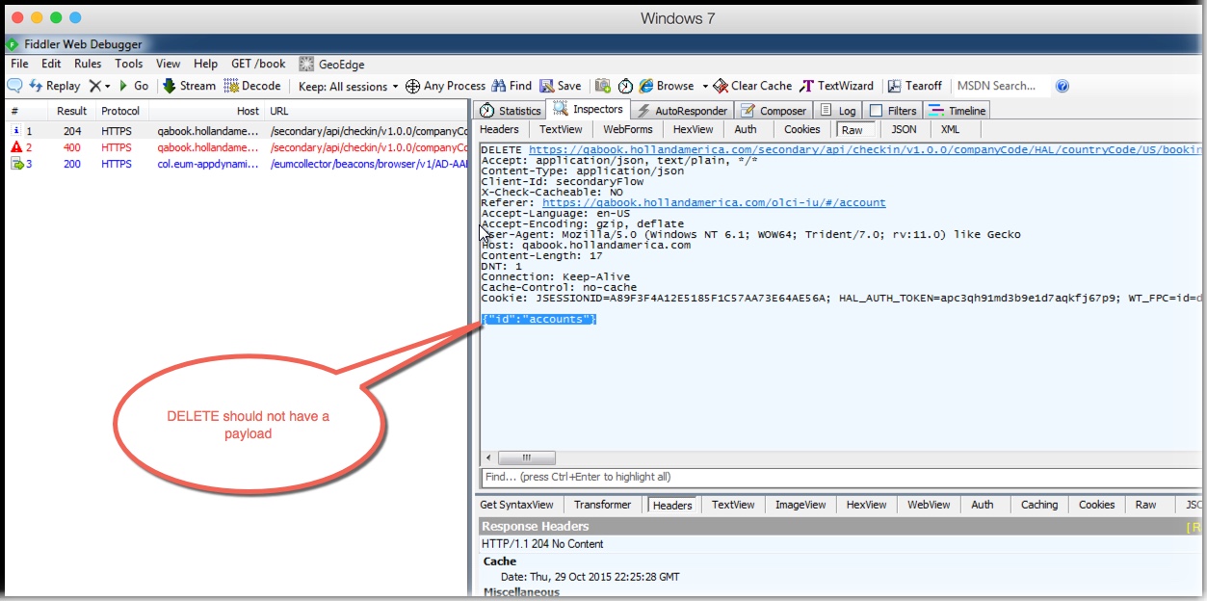Open the Keep: All sessions dropdown
Image resolution: width=1207 pixels, height=601 pixels.
349,87
